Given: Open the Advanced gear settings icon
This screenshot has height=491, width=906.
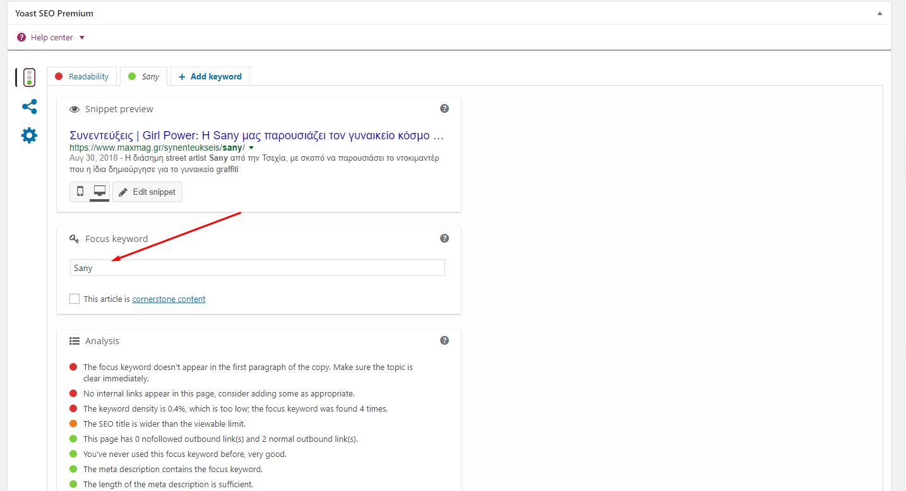Looking at the screenshot, I should 29,136.
